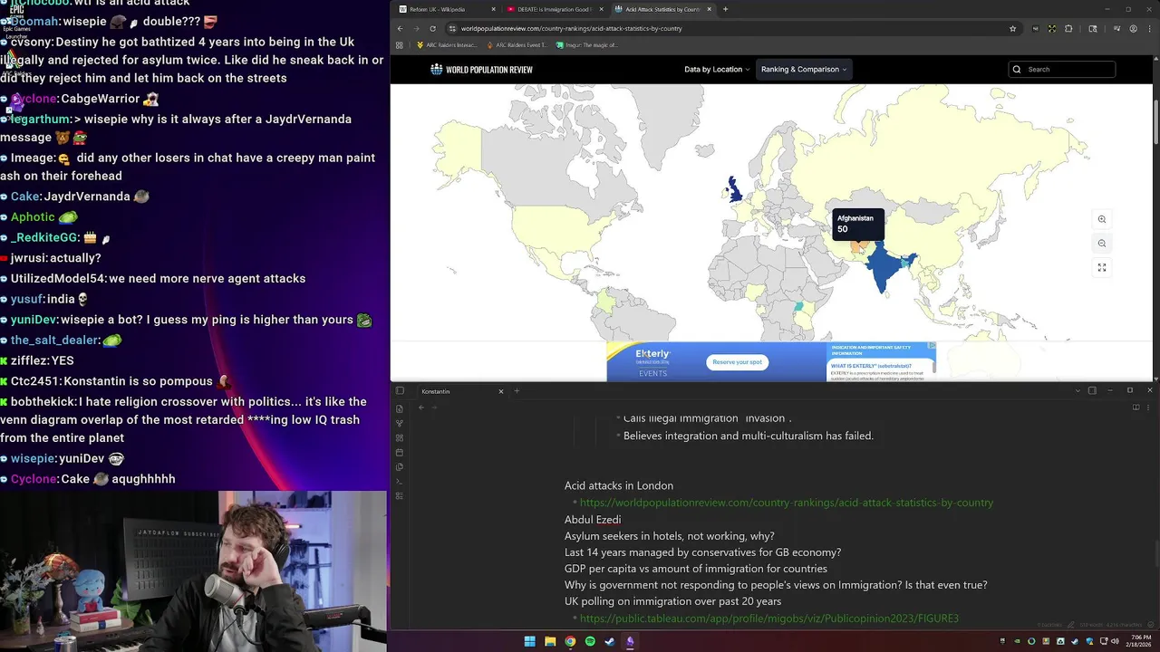Open Chrome three-dot menu
This screenshot has height=652, width=1160.
(x=1148, y=28)
